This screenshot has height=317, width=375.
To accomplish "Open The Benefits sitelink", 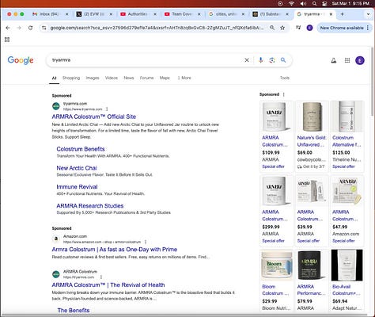I will (x=74, y=311).
